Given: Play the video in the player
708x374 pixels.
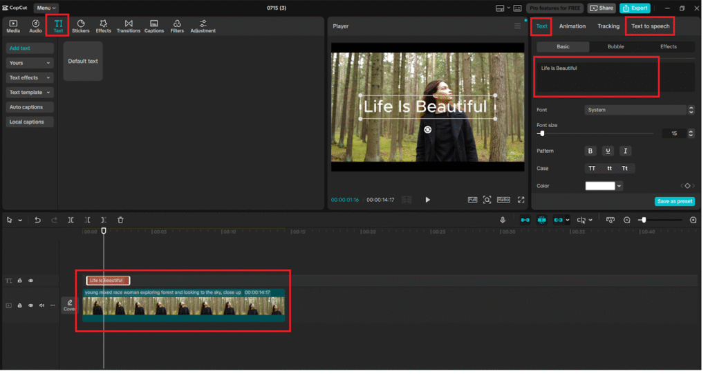Looking at the screenshot, I should [x=427, y=200].
